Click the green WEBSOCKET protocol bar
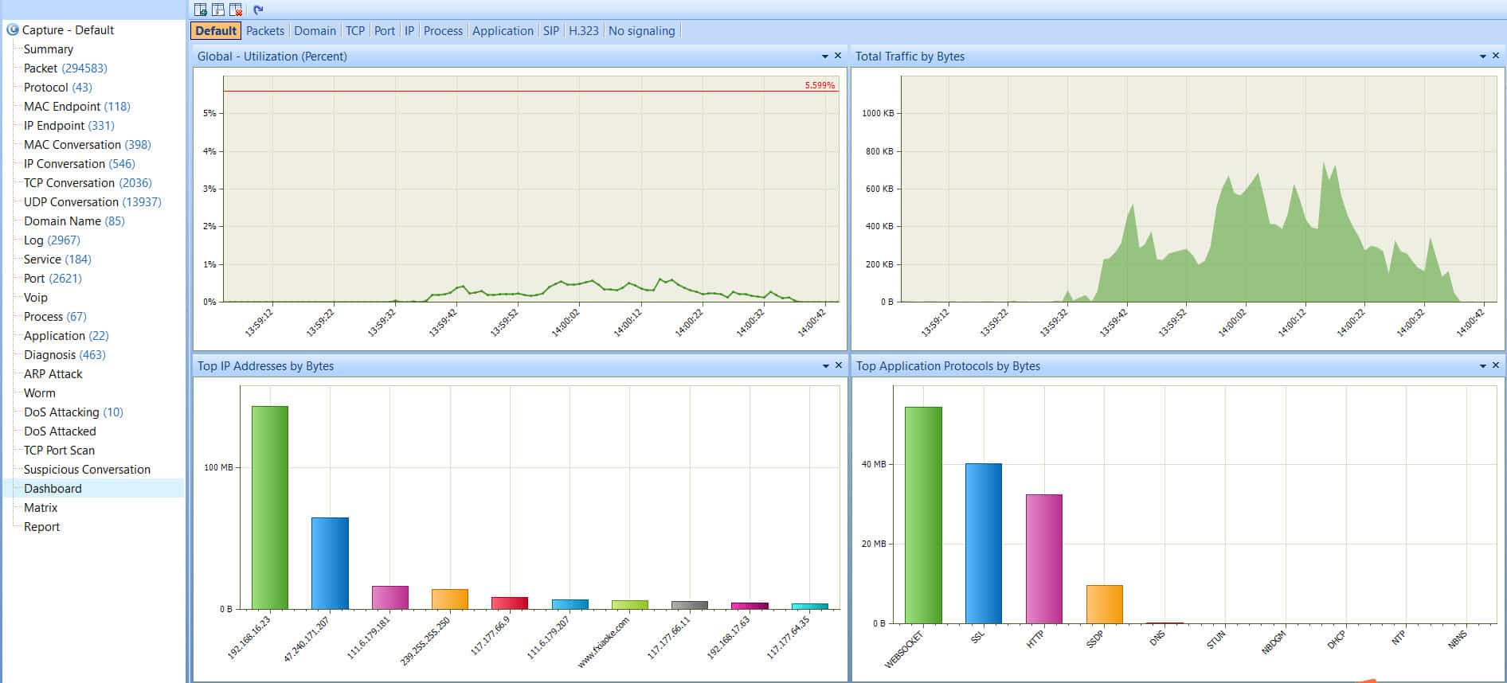The width and height of the screenshot is (1507, 683). tap(923, 515)
